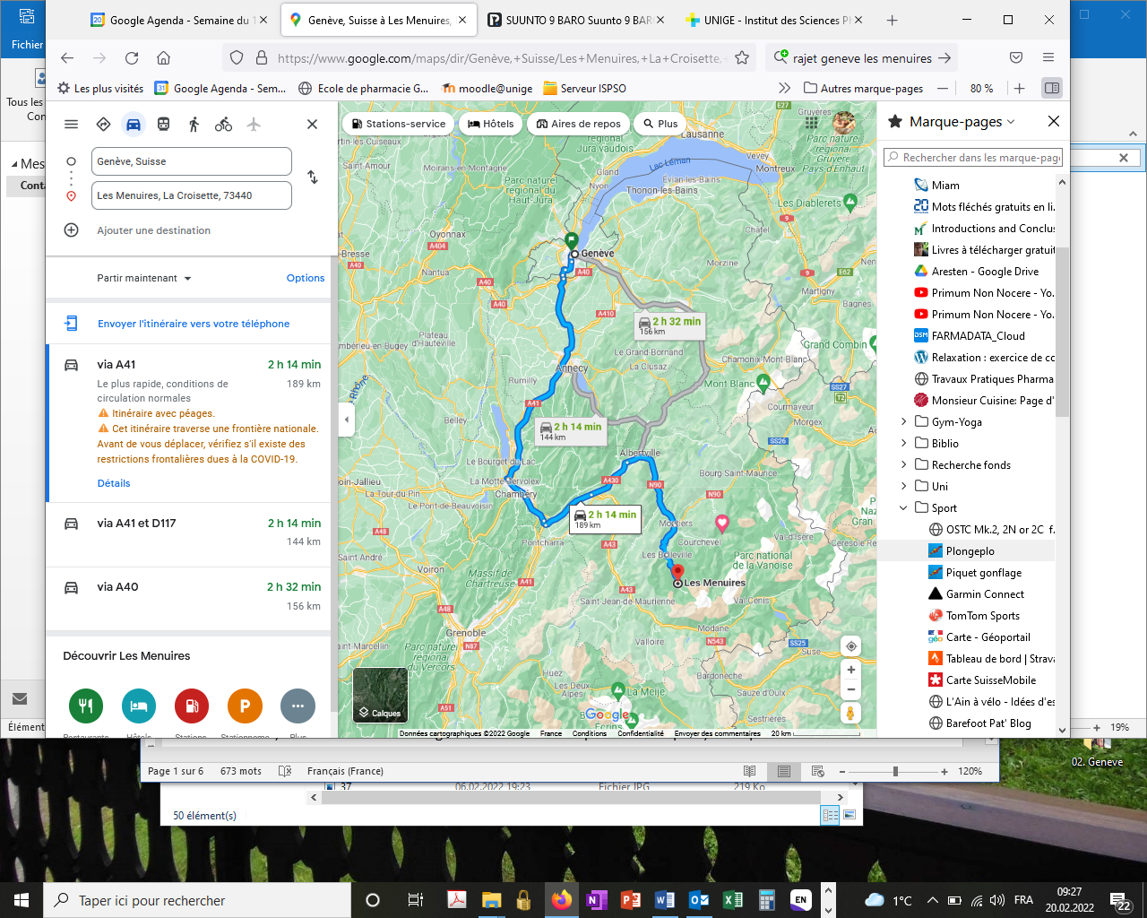
Task: Show hotels in Les Menuires
Action: [x=139, y=706]
